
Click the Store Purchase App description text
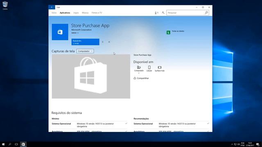142,55
